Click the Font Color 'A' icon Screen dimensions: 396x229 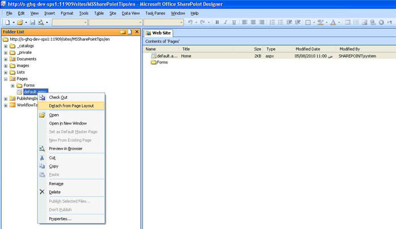click(x=333, y=22)
